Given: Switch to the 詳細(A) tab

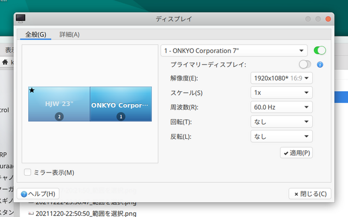Looking at the screenshot, I should click(x=70, y=35).
